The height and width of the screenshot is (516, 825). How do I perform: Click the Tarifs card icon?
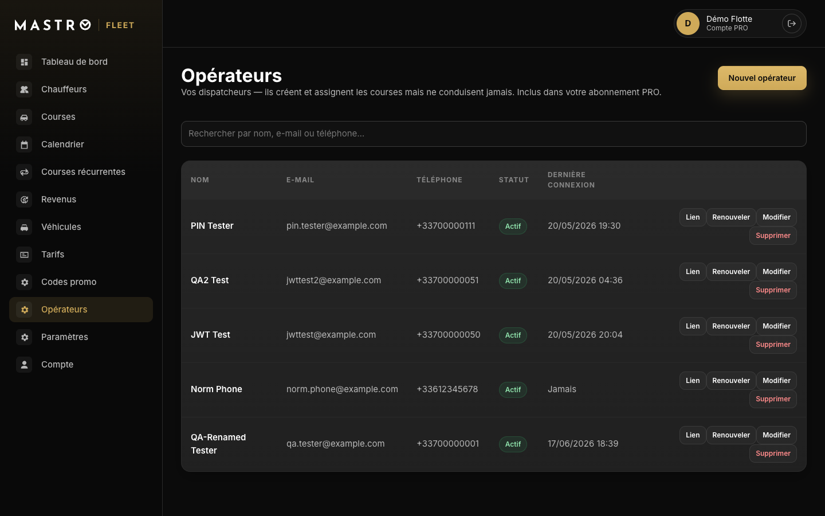point(24,255)
